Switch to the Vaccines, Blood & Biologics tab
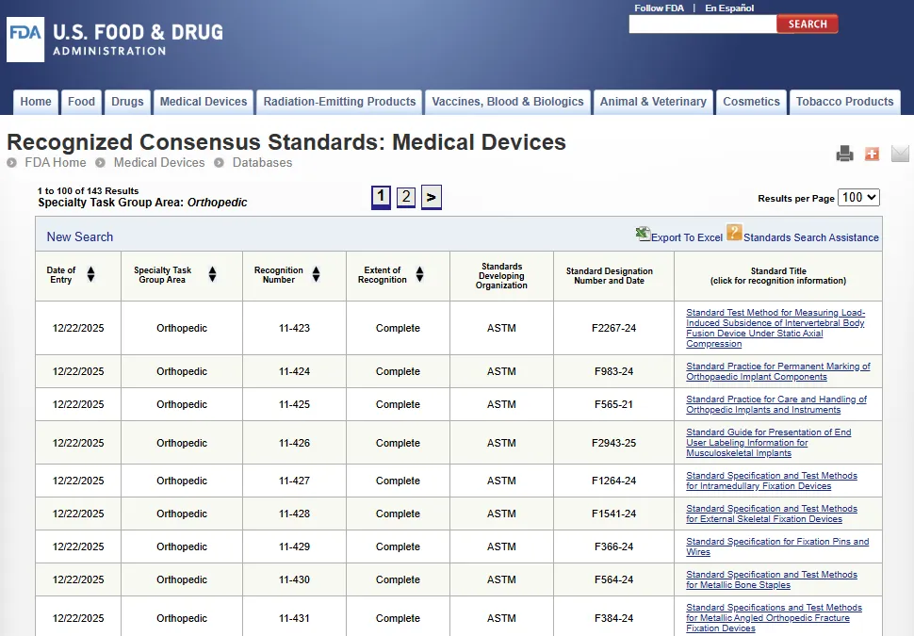This screenshot has height=636, width=914. [x=508, y=102]
